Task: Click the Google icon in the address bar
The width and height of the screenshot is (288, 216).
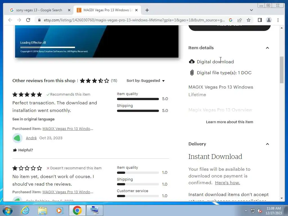Action: pyautogui.click(x=231, y=20)
